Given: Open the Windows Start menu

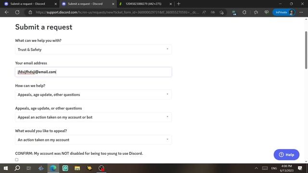Looking at the screenshot, I should click(6, 168).
